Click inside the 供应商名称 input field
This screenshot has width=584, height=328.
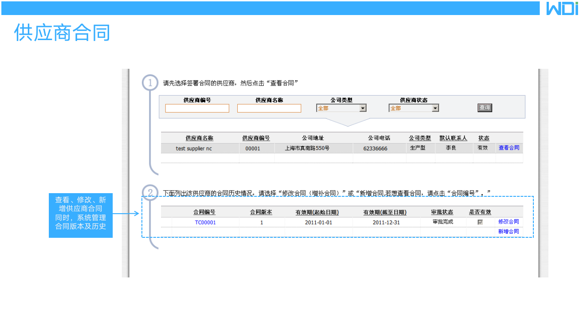click(269, 108)
